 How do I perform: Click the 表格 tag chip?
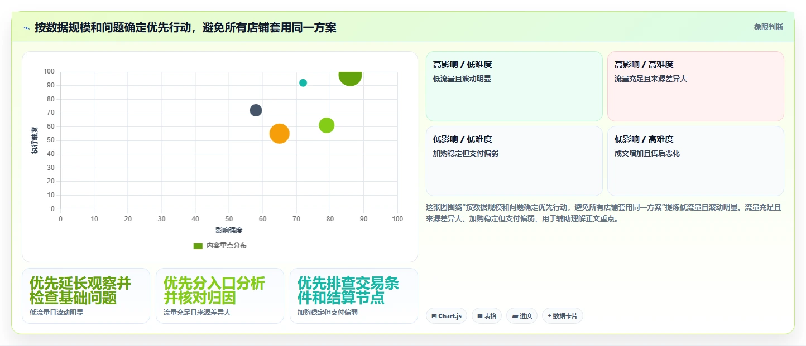tap(487, 316)
